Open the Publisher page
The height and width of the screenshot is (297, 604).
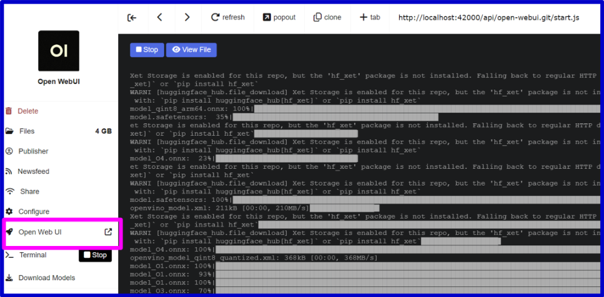click(33, 151)
